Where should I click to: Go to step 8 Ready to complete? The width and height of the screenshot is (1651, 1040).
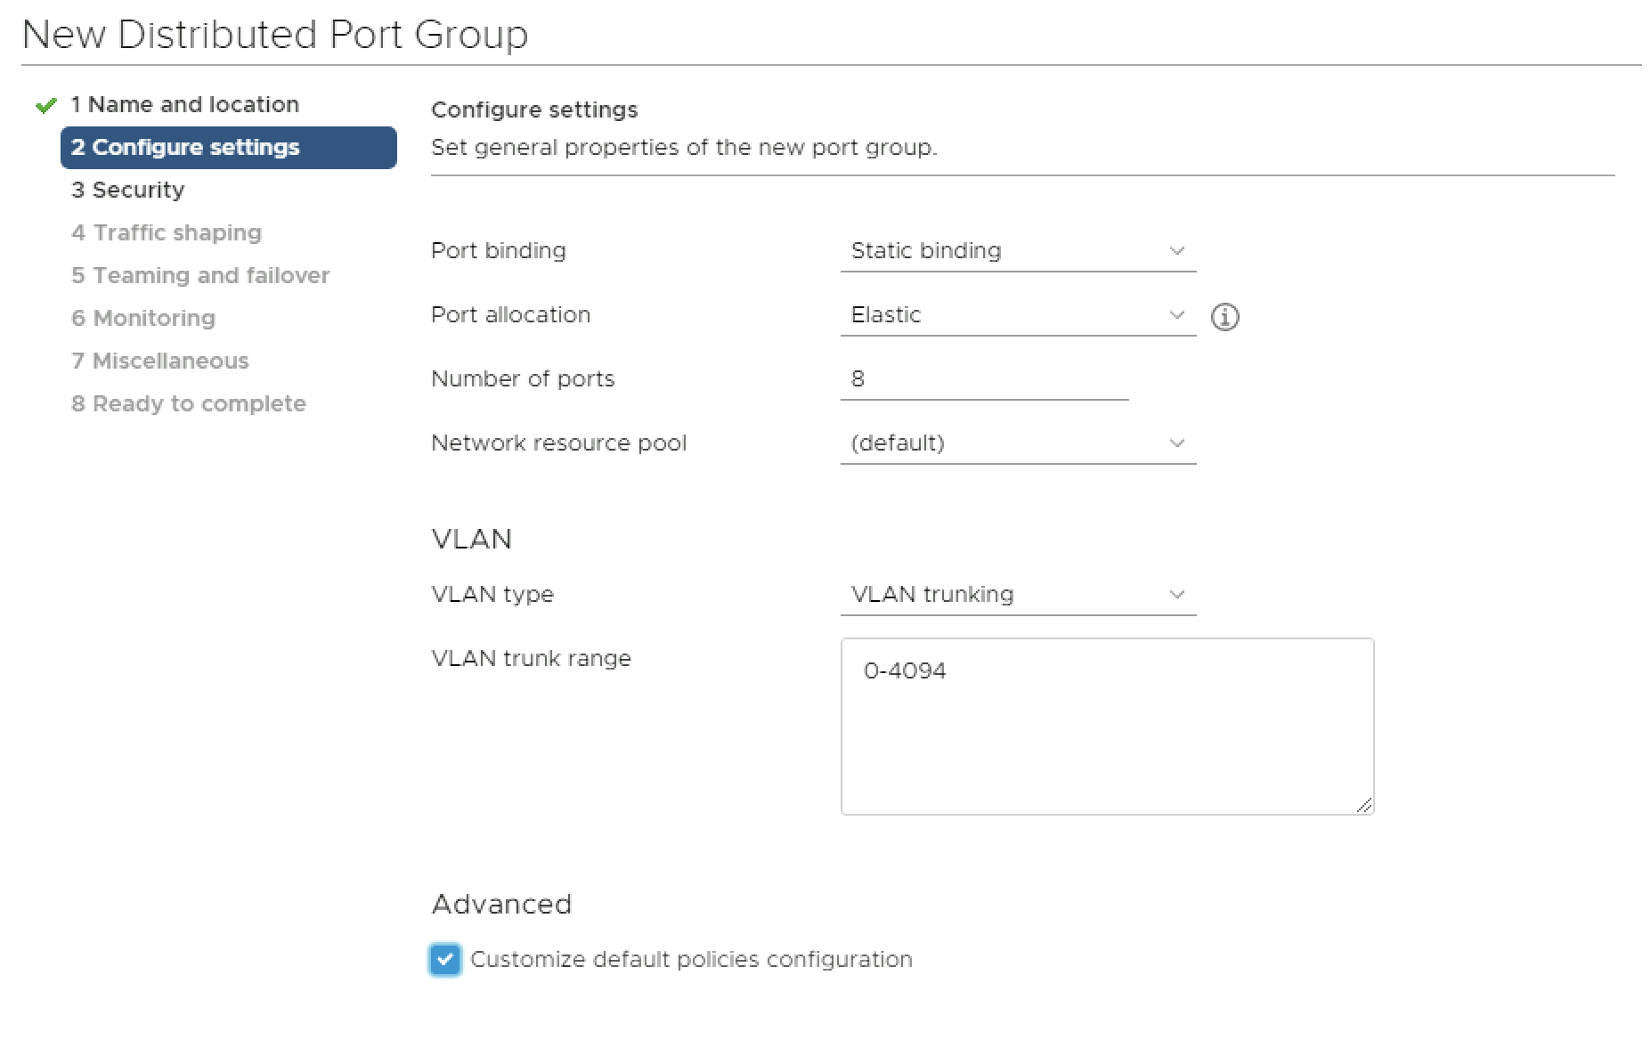189,404
